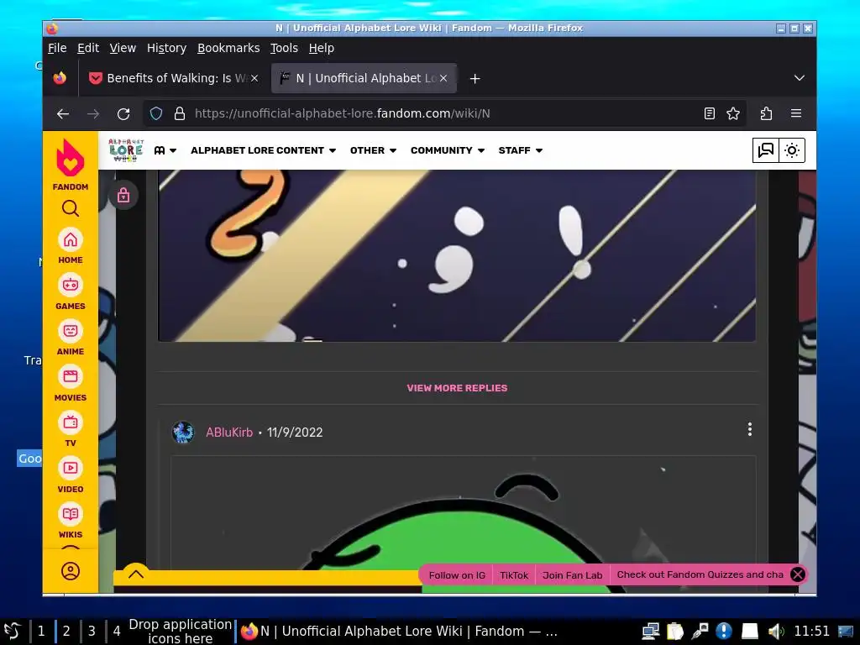This screenshot has height=645, width=860.
Task: Click the tracking protection shield icon
Action: (x=156, y=113)
